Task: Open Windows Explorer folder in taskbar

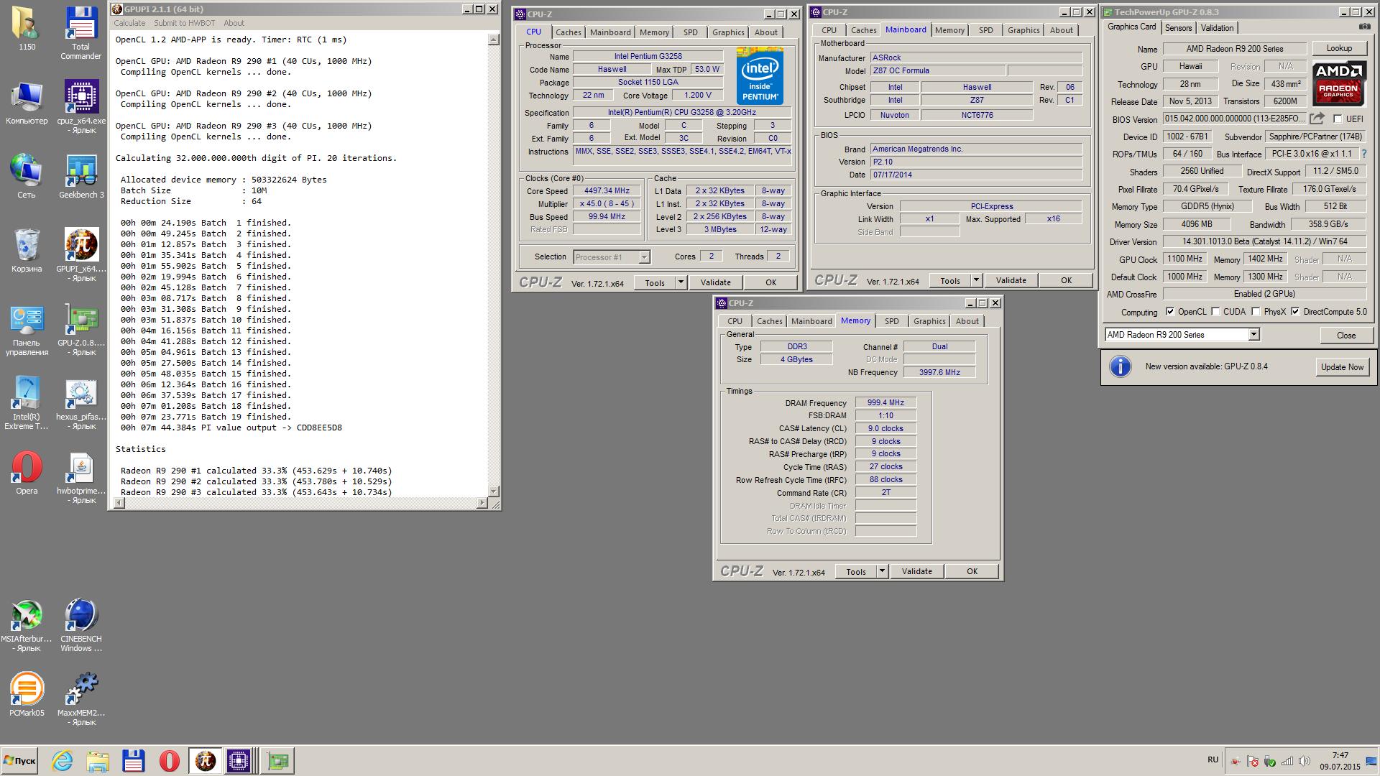Action: 98,760
